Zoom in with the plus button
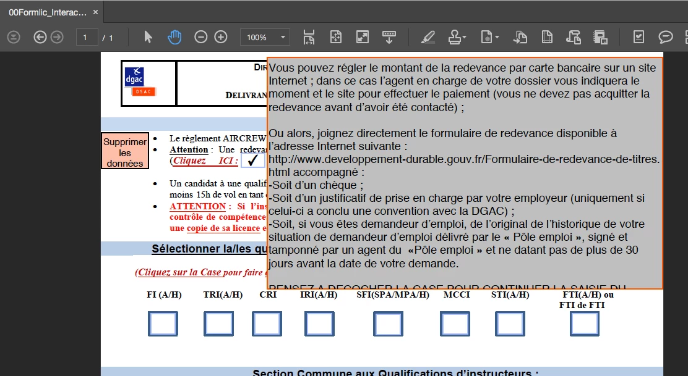This screenshot has width=688, height=376. (221, 37)
